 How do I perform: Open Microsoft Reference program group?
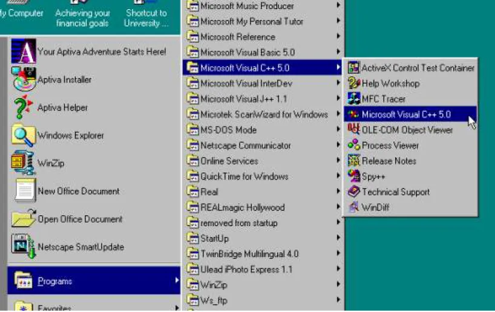(x=263, y=37)
